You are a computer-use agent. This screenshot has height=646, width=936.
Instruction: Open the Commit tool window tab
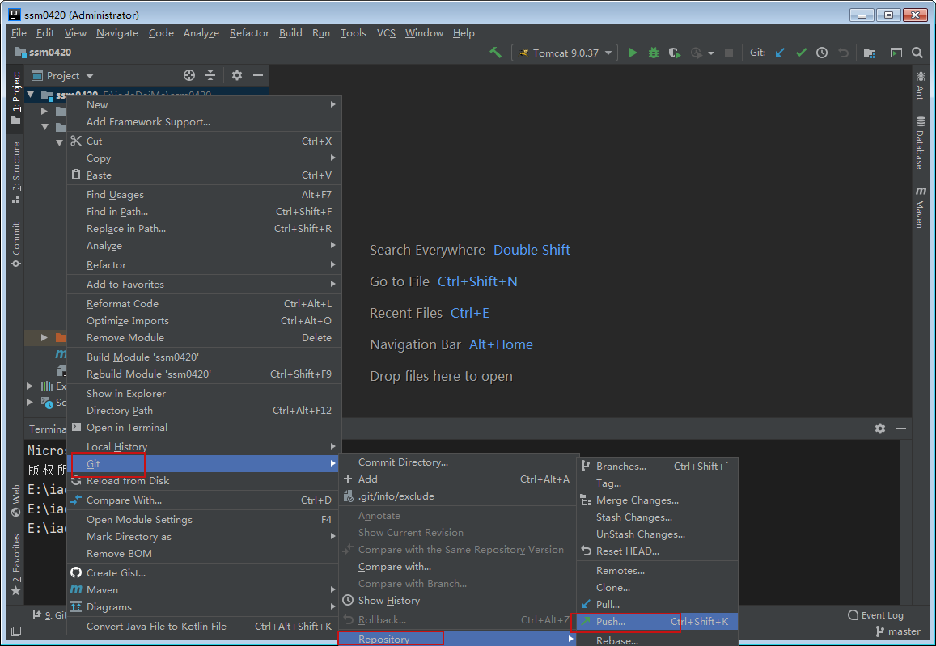(16, 244)
